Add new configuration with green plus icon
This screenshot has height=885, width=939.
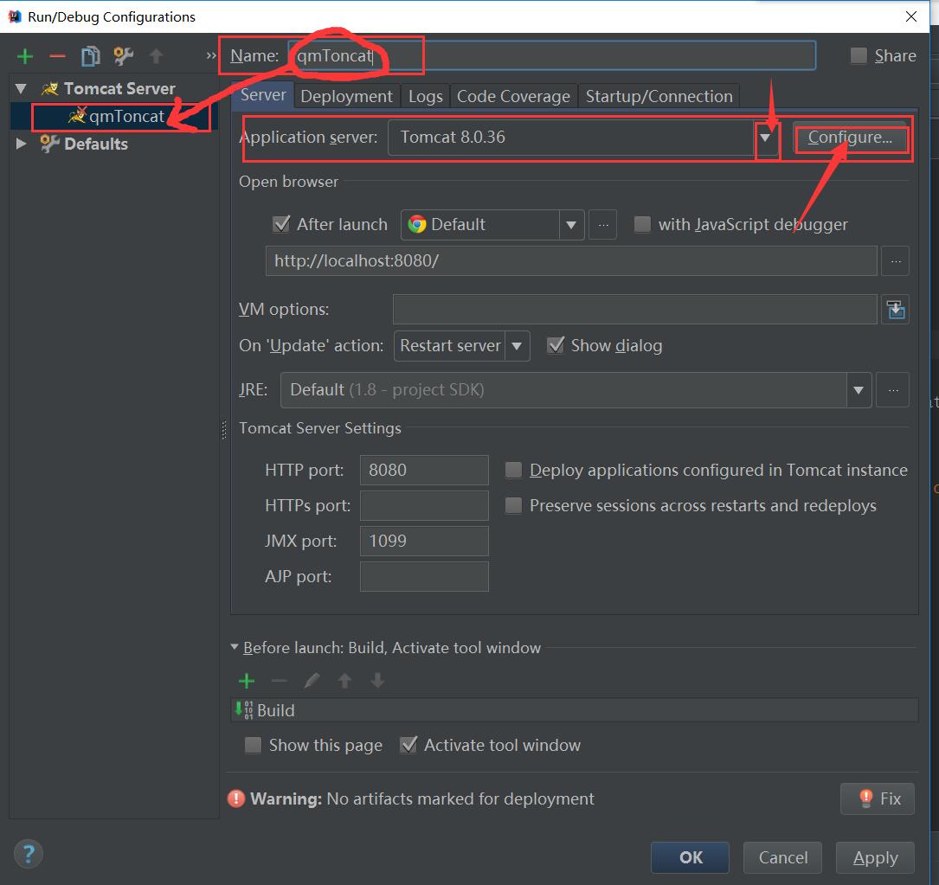[25, 56]
